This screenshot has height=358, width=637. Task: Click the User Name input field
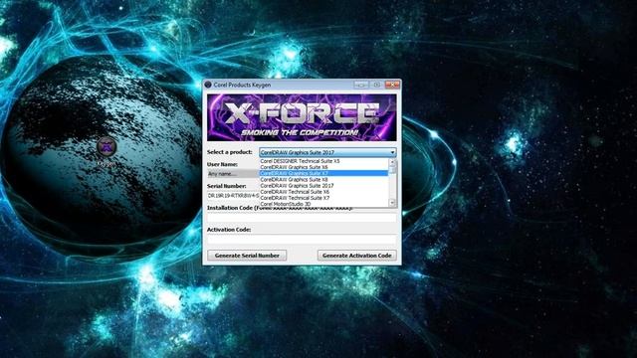click(233, 174)
